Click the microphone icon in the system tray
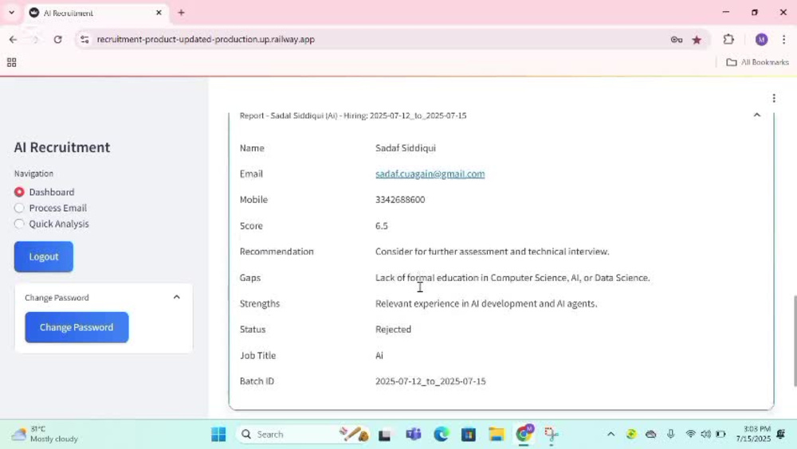The width and height of the screenshot is (797, 449). [670, 434]
